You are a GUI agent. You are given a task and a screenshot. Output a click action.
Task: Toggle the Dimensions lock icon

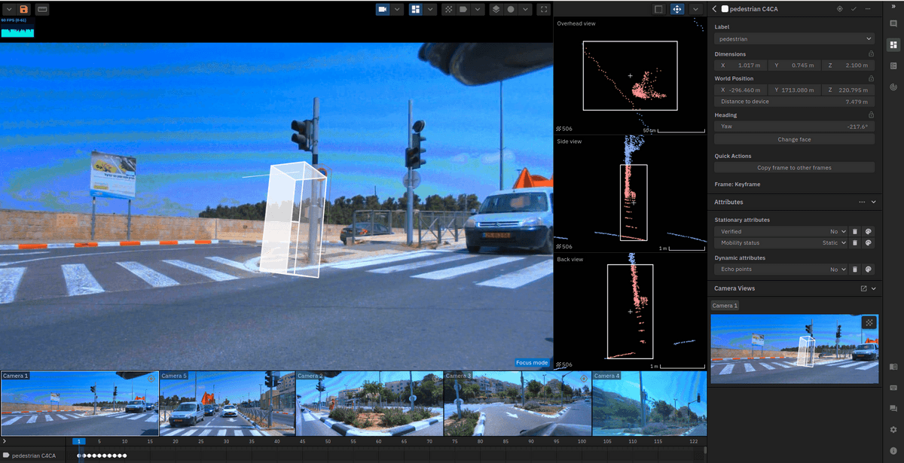coord(871,54)
